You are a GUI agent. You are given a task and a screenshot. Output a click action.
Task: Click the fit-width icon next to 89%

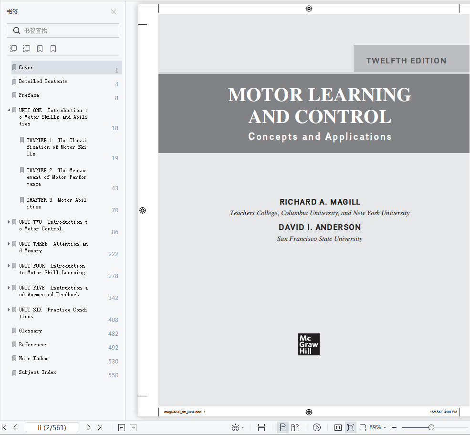pyautogui.click(x=363, y=427)
